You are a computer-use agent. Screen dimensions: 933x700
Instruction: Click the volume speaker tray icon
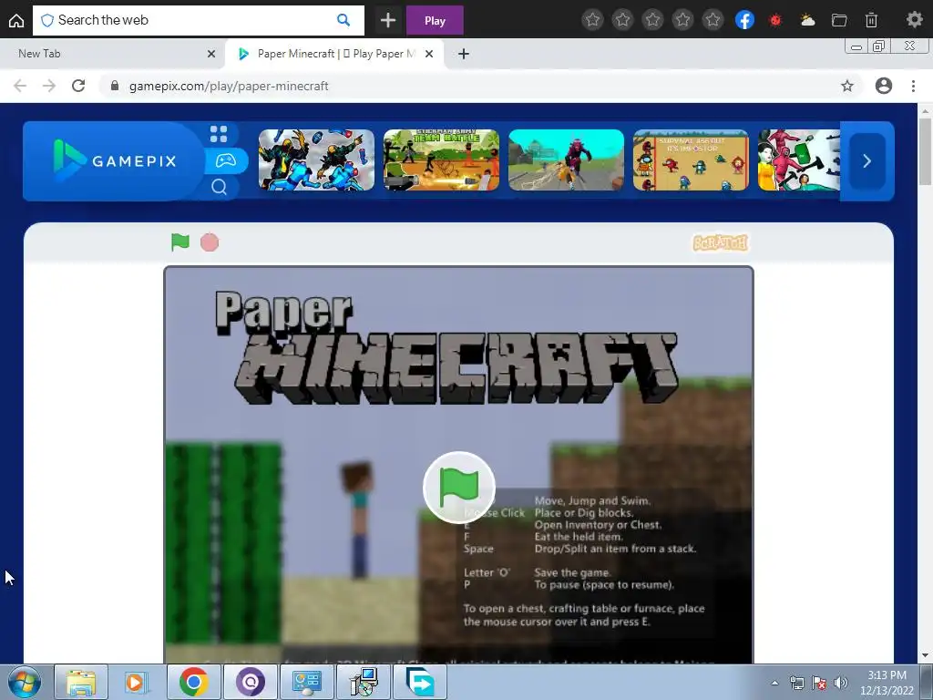[x=841, y=683]
